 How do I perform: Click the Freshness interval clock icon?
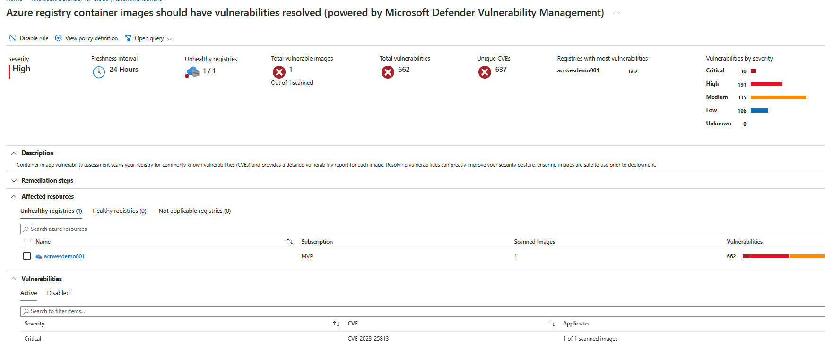[99, 72]
